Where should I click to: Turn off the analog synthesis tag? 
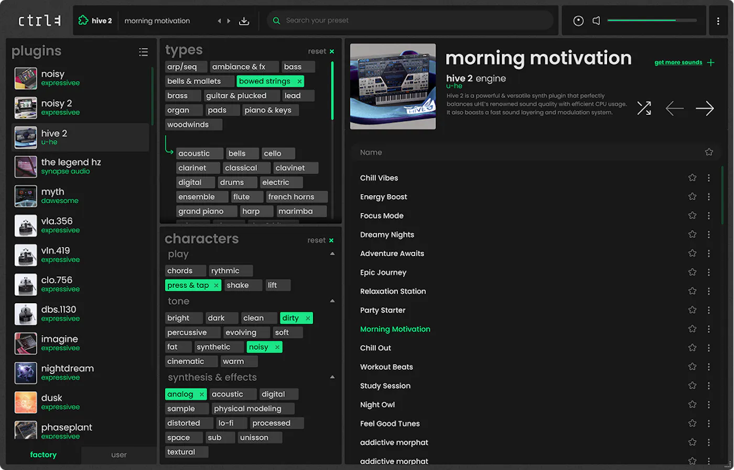[x=201, y=394]
